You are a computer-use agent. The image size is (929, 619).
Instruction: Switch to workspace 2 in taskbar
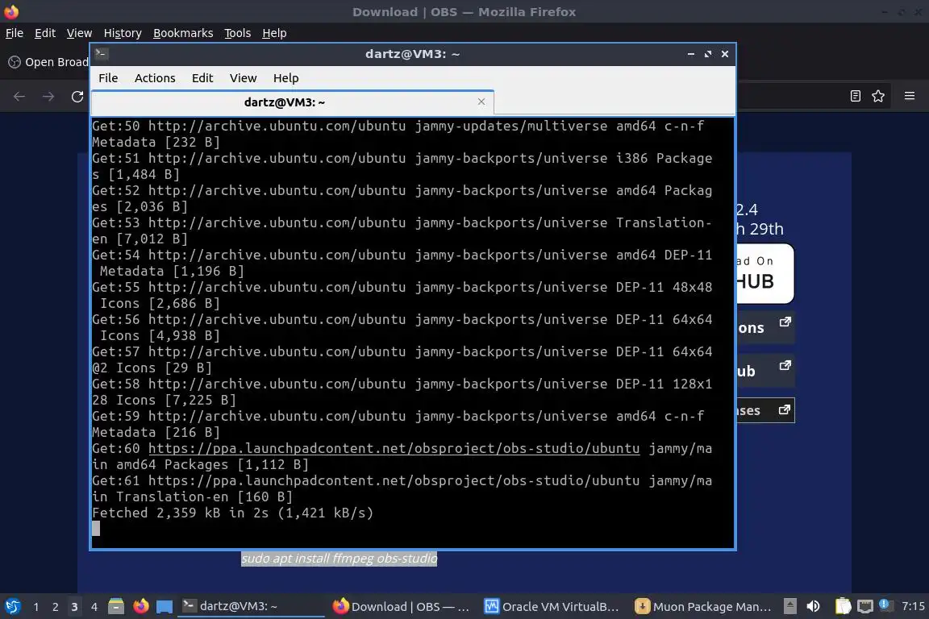(x=55, y=607)
